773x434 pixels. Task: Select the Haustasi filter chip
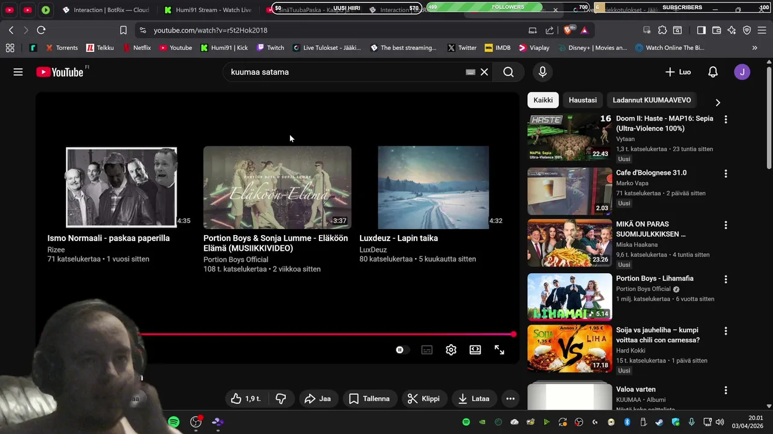coord(583,100)
